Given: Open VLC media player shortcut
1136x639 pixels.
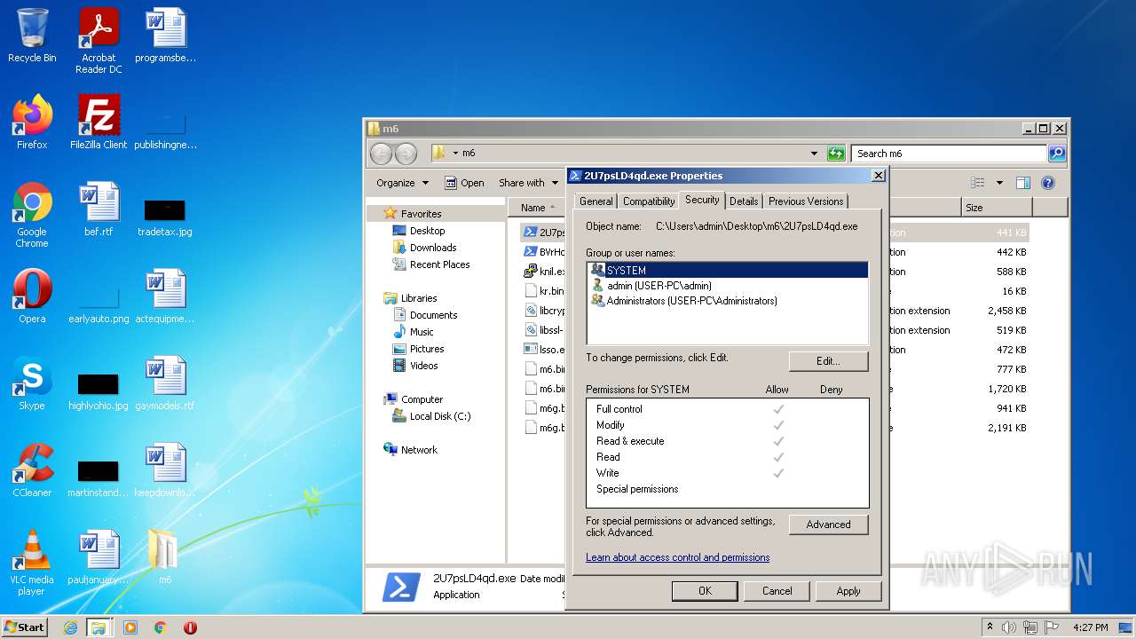Looking at the screenshot, I should [32, 562].
